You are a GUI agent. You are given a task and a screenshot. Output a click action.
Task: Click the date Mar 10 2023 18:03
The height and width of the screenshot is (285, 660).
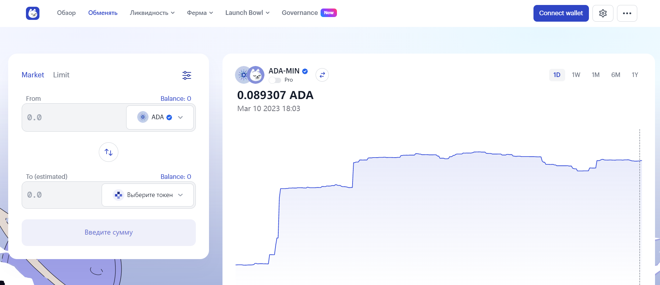coord(269,109)
